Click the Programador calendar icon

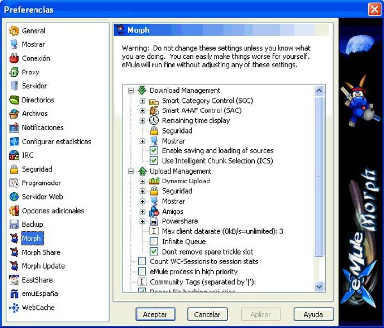14,183
